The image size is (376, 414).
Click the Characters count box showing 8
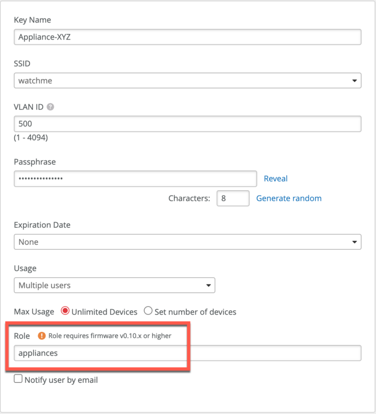(233, 198)
